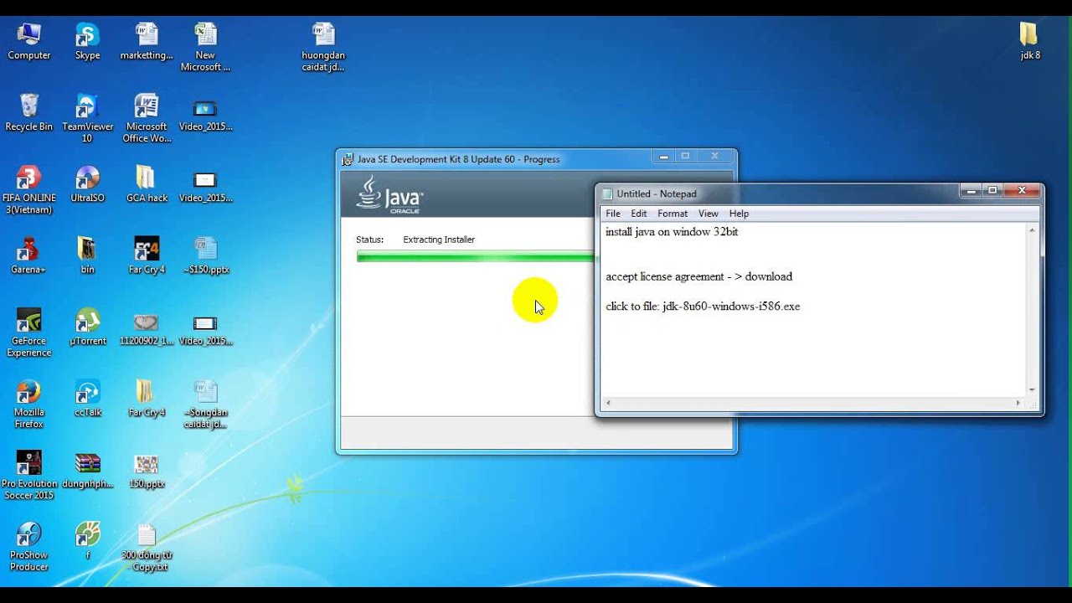Viewport: 1072px width, 603px height.
Task: Select the 11200902_1 image file icon
Action: pyautogui.click(x=147, y=327)
